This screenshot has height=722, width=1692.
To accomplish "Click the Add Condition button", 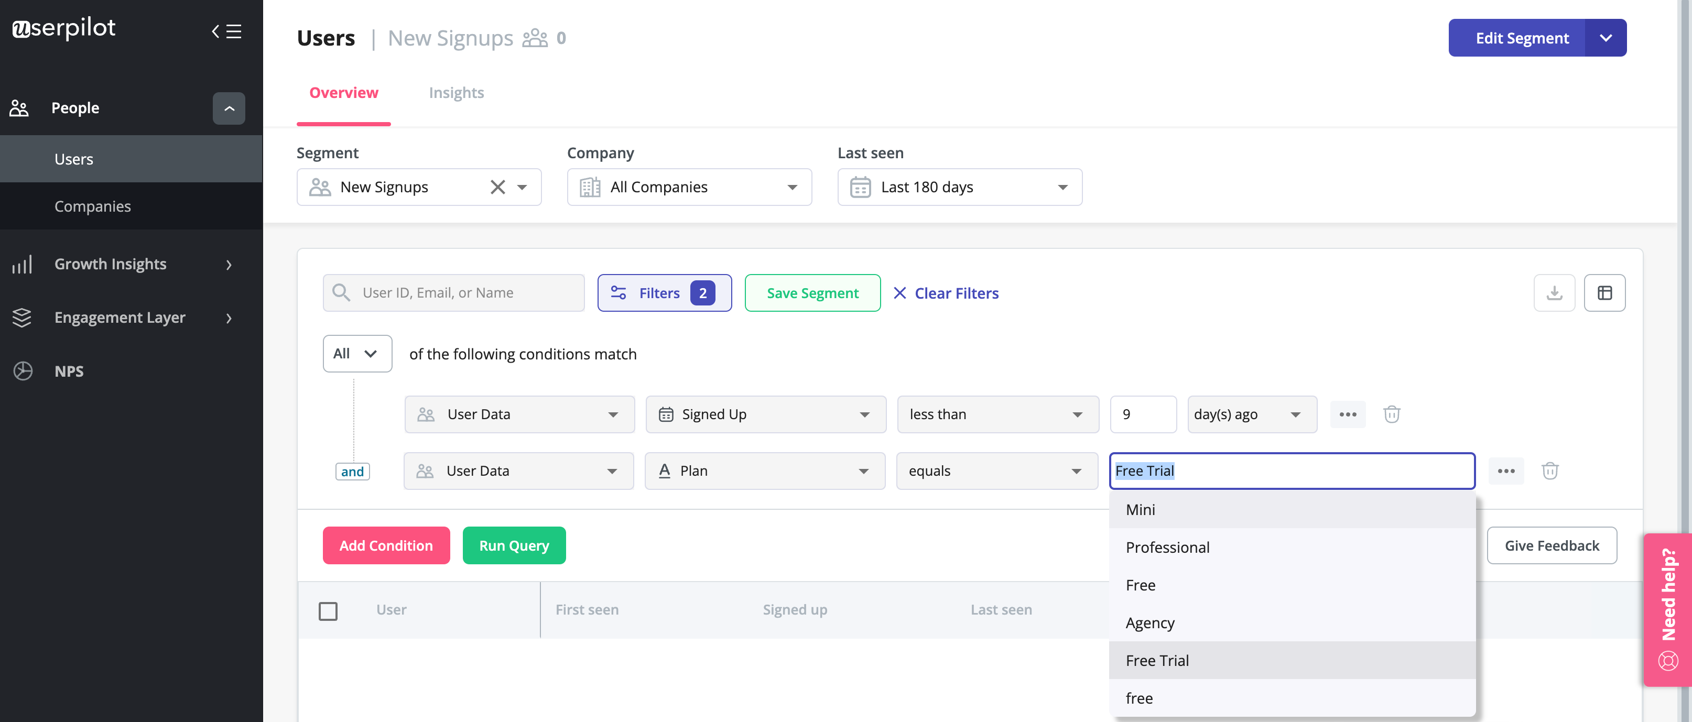I will coord(385,544).
